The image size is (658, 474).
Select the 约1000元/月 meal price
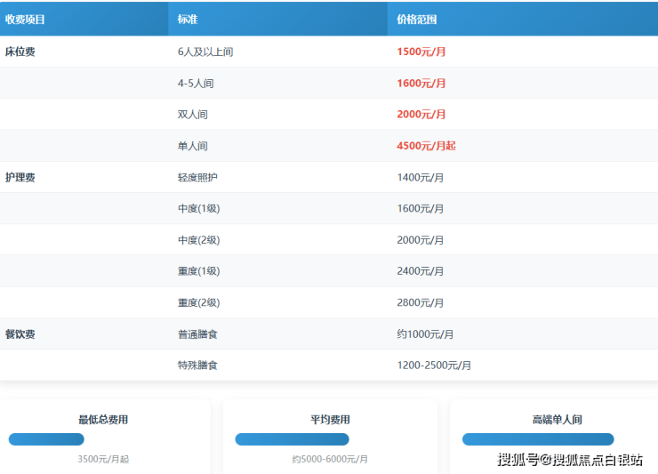[x=425, y=334]
